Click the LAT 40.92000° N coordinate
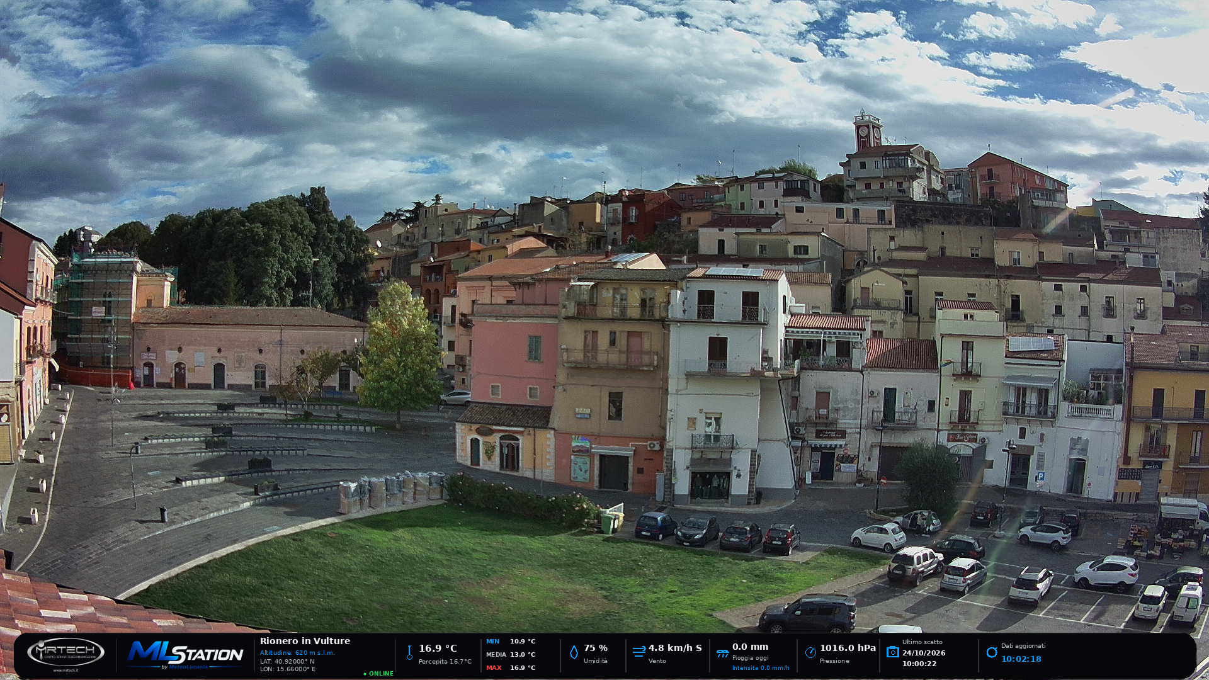1209x680 pixels. (x=287, y=661)
